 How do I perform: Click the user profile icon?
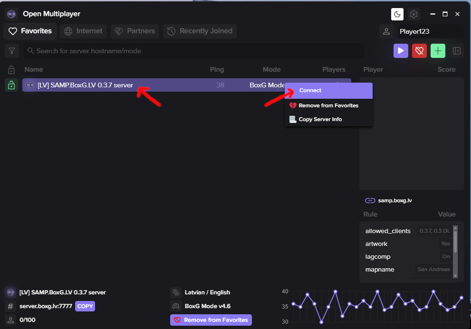point(386,31)
